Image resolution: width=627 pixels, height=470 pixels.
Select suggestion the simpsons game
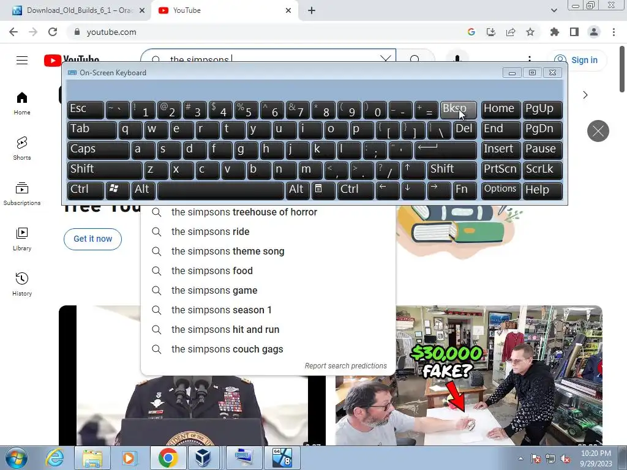pos(268,291)
